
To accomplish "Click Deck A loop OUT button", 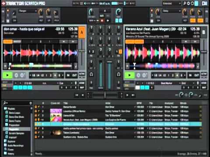I will pyautogui.click(x=74, y=75).
